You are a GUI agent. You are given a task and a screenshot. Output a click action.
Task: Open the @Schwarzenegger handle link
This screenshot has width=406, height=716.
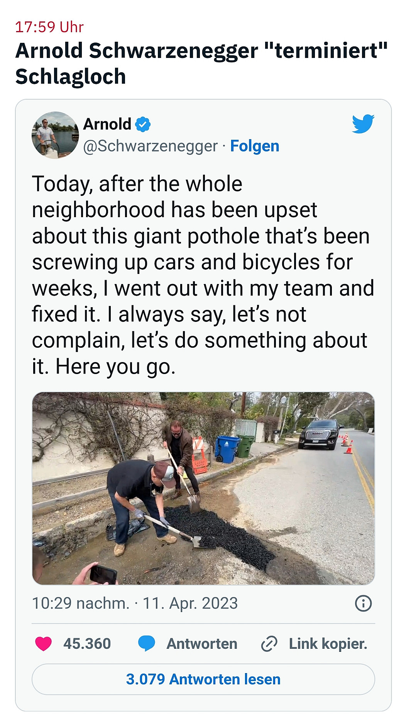[x=151, y=146]
